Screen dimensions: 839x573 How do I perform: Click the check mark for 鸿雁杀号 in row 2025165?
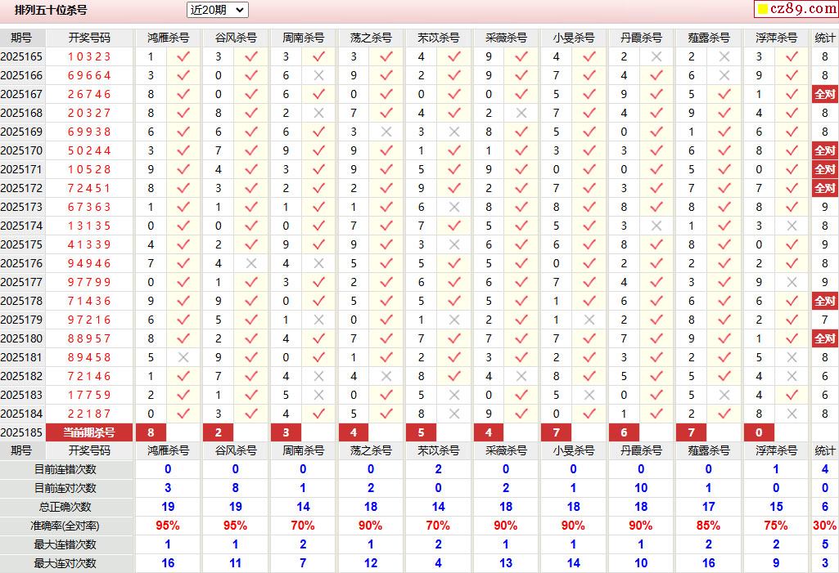coord(183,56)
